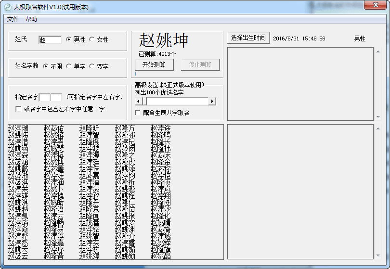
Task: Select name 赵隆昔 in the list
Action: pos(54,256)
